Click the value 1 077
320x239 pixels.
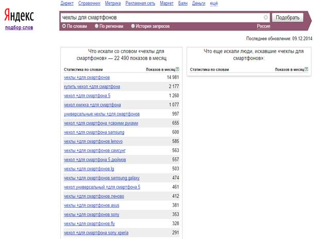click(173, 105)
